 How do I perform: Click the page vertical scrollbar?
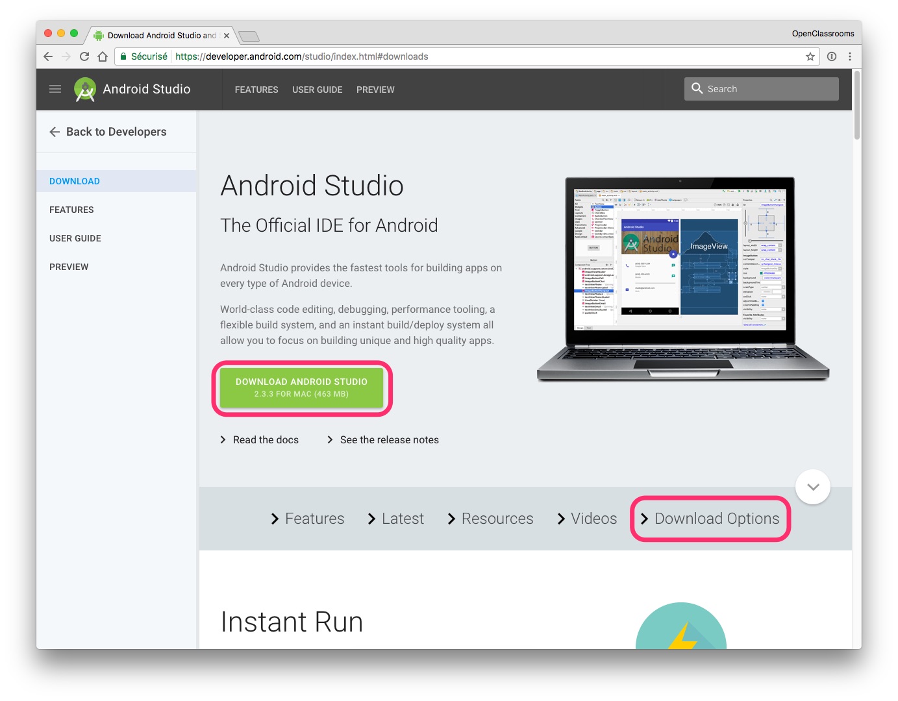tap(857, 104)
